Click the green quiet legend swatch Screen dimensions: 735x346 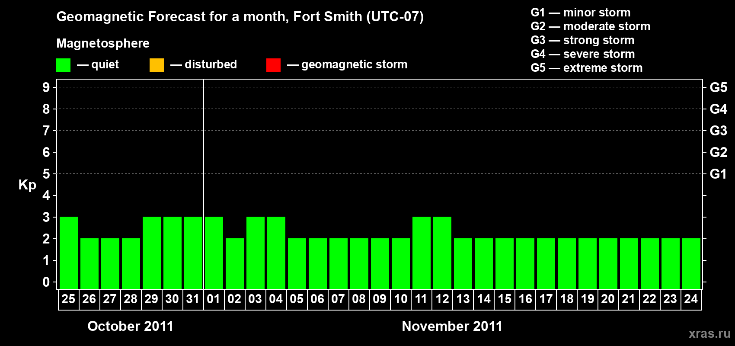[63, 65]
